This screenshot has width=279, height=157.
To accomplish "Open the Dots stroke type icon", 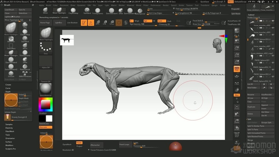I will pyautogui.click(x=46, y=48).
